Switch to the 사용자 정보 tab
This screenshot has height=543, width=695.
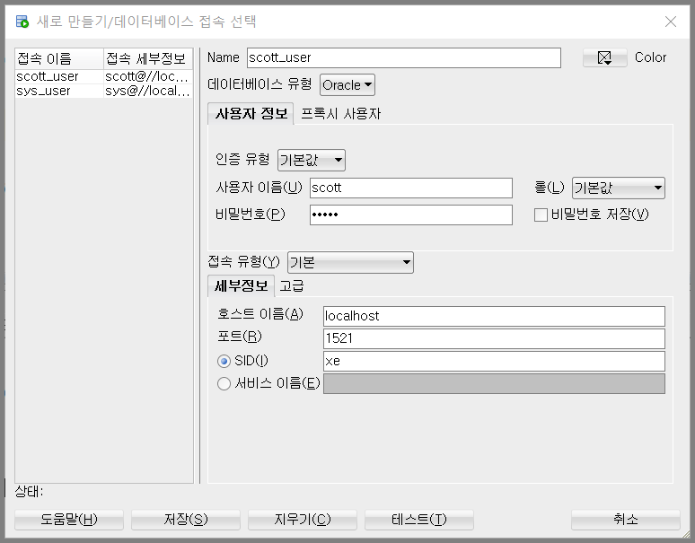251,114
